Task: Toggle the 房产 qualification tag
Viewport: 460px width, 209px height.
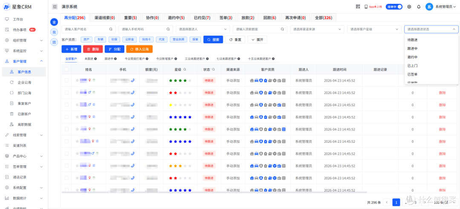Action: click(x=86, y=39)
